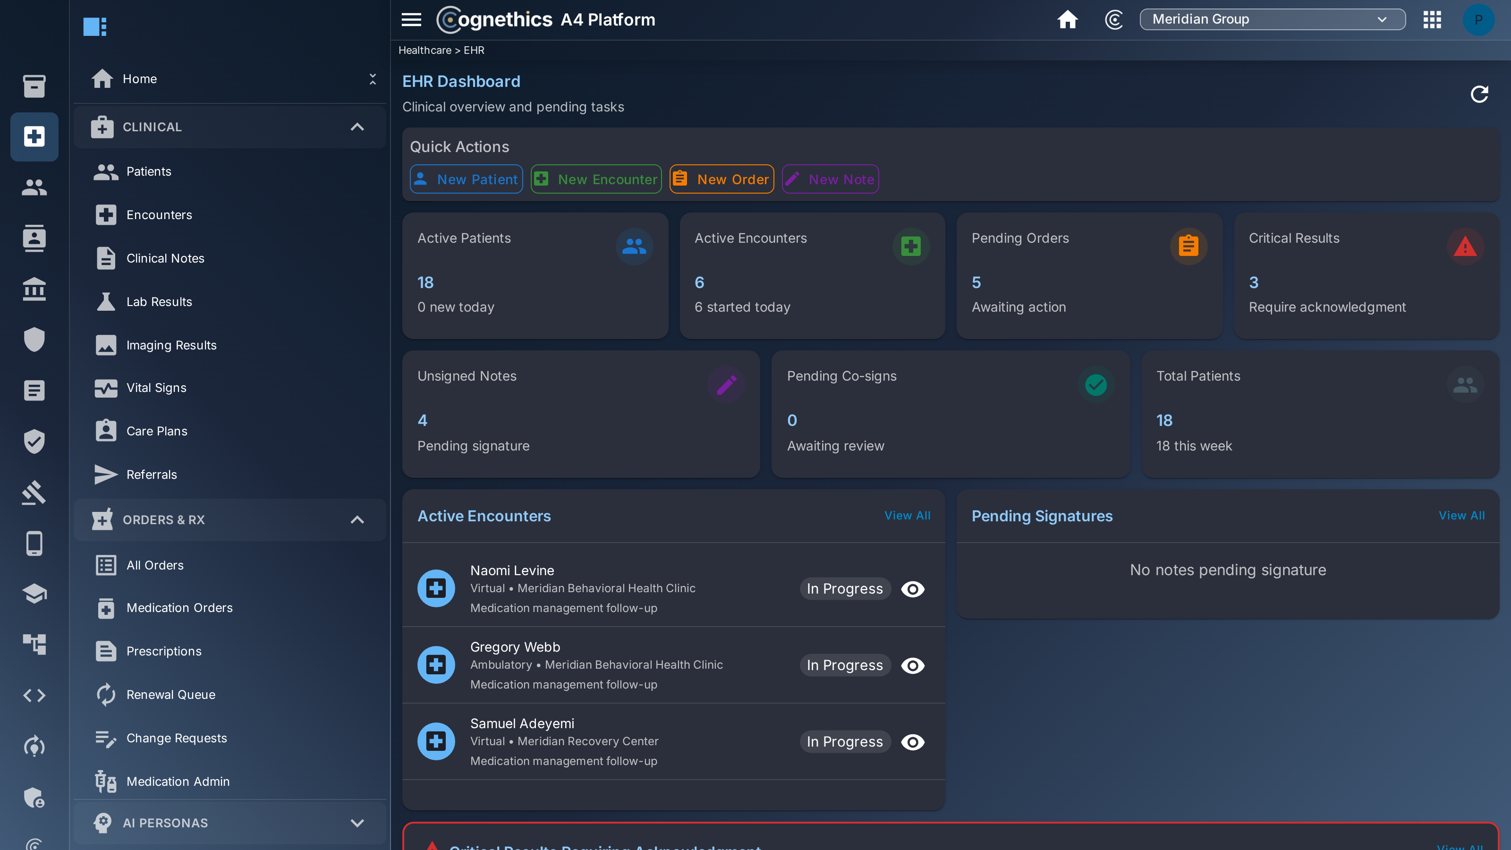
Task: Open the Pending Co-signs card
Action: pos(950,414)
